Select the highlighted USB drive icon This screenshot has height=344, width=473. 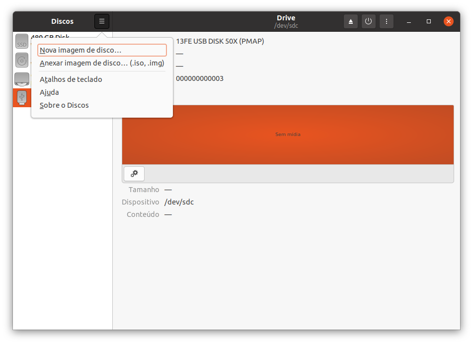[x=22, y=98]
